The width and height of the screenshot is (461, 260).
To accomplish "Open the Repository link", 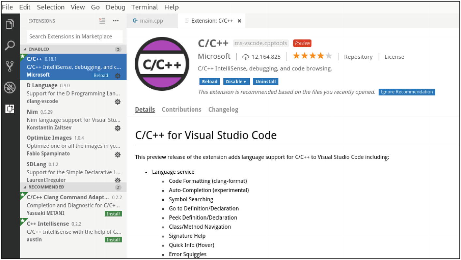I will (x=358, y=57).
